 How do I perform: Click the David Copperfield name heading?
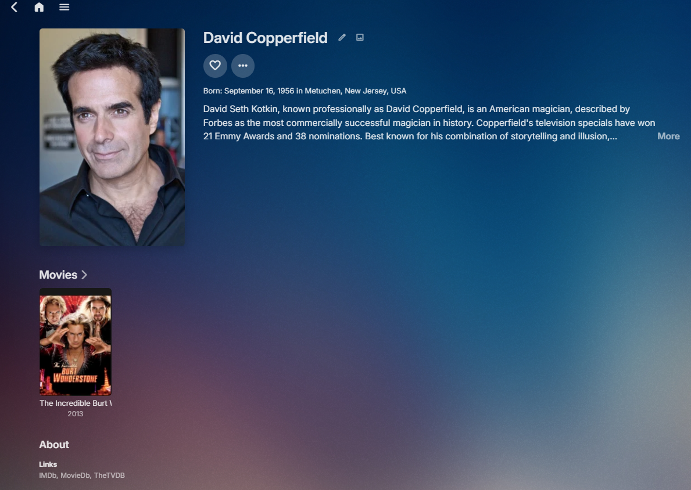coord(265,38)
